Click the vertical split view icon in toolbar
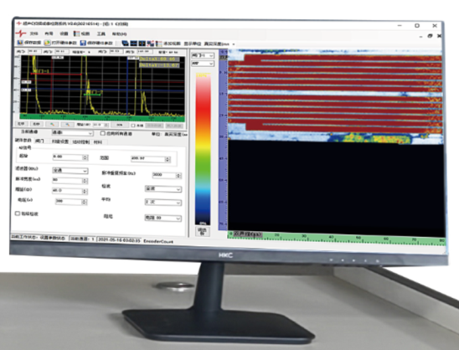 coord(142,44)
